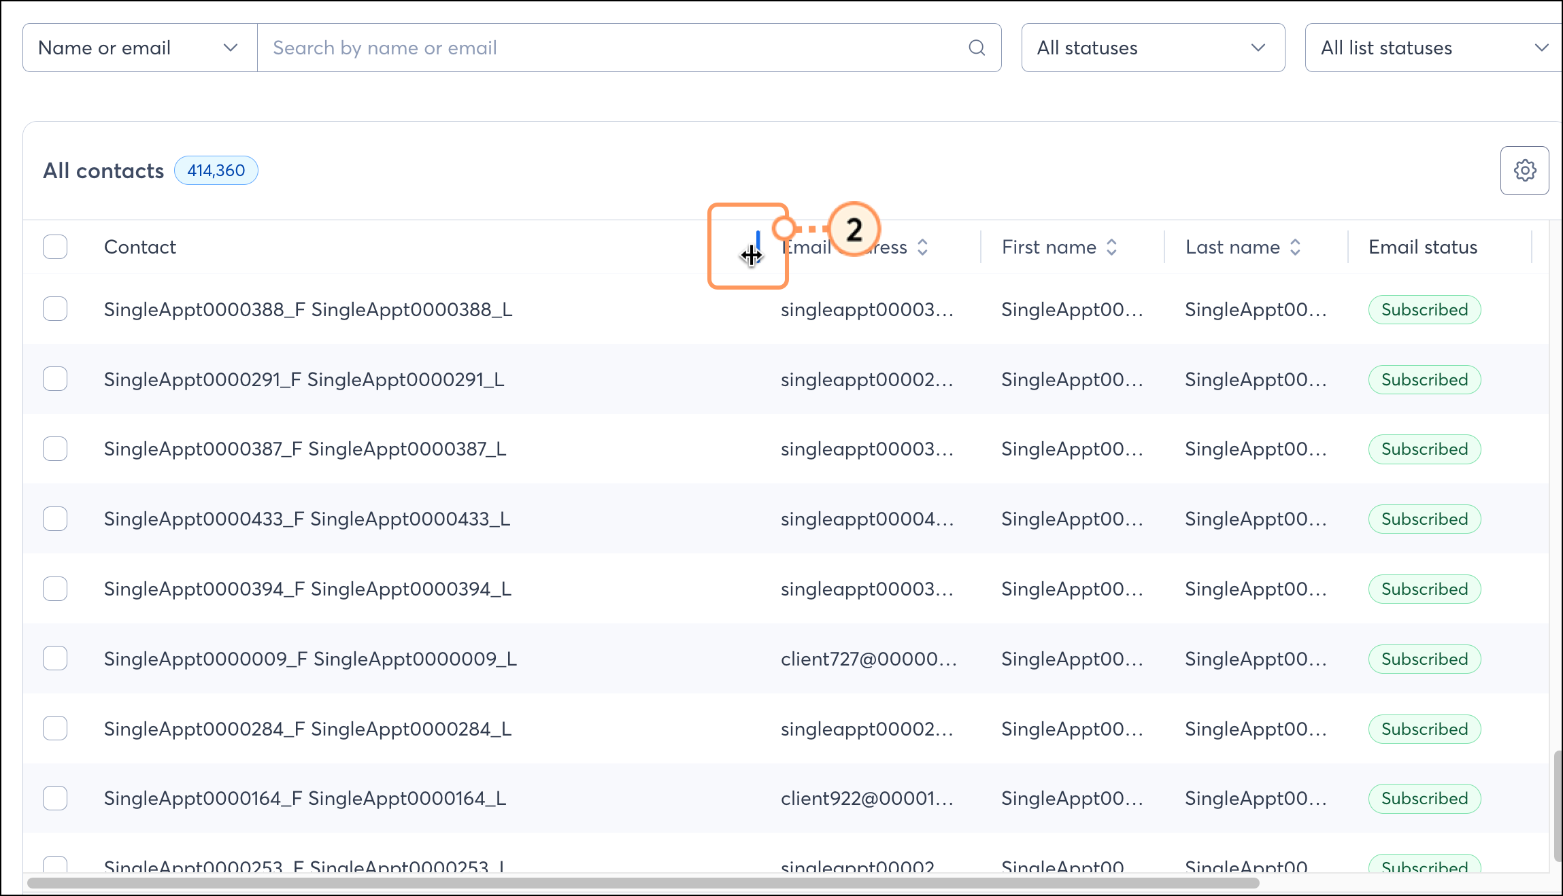Open table settings gear icon

(x=1524, y=171)
